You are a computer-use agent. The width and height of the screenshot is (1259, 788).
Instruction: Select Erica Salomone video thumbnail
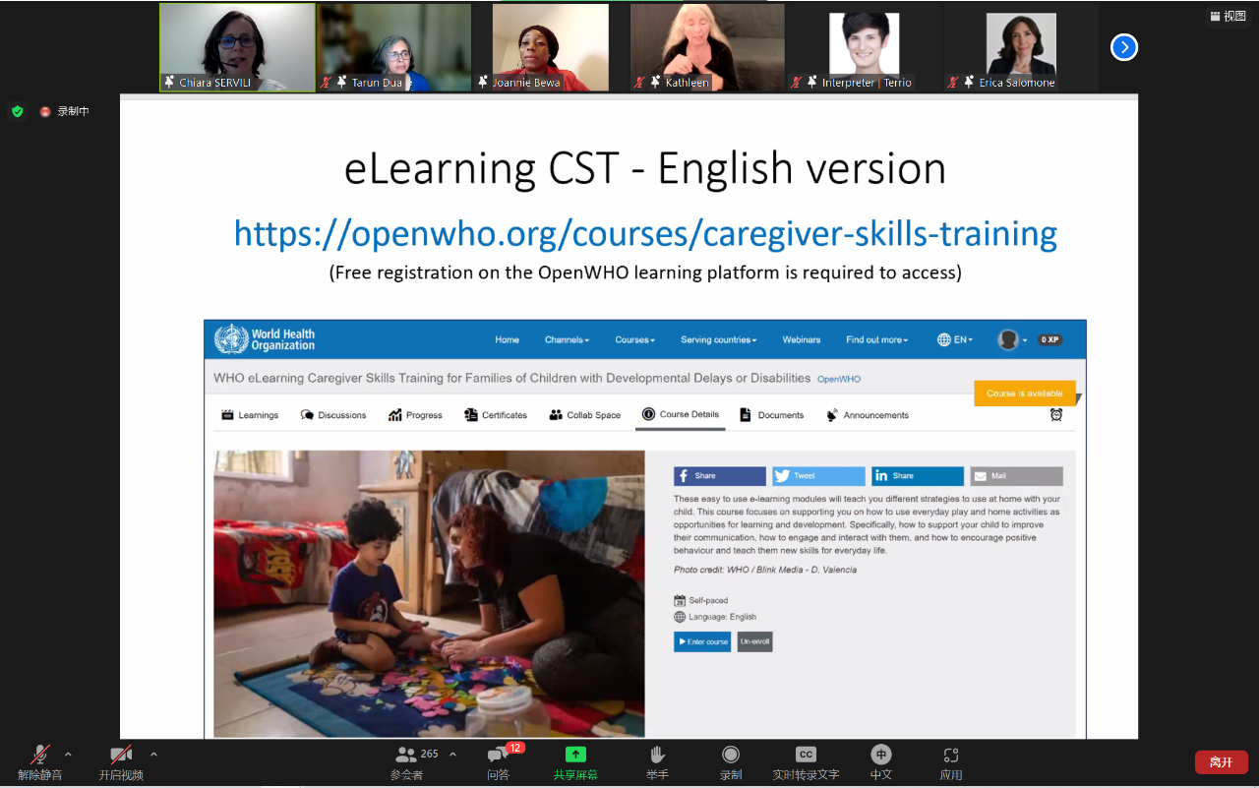coord(1021,47)
